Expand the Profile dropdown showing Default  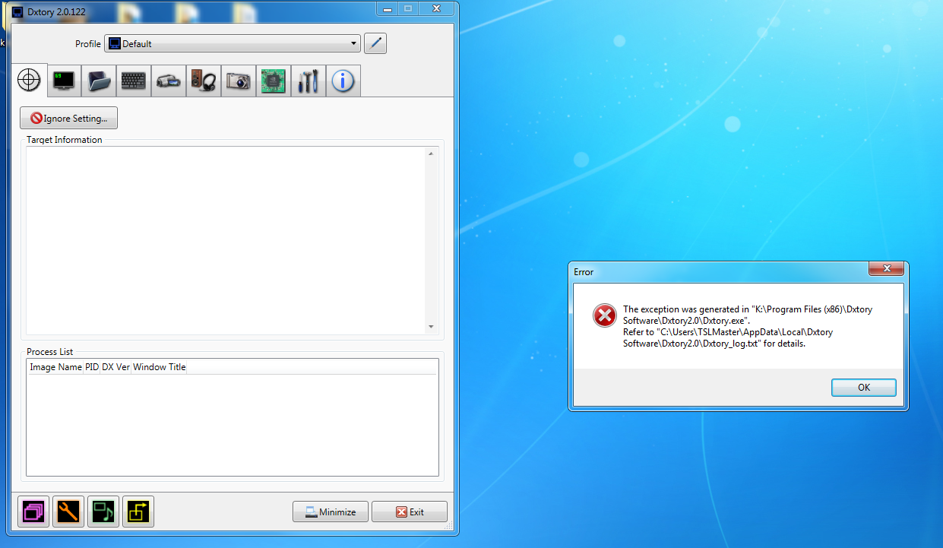tap(233, 44)
